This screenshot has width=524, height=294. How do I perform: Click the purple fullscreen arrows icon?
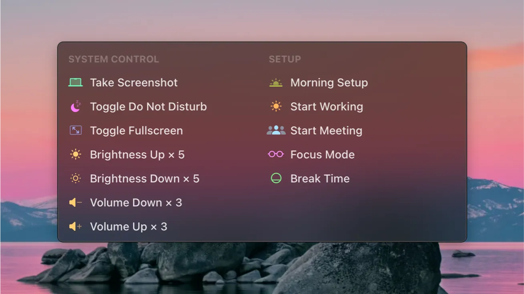75,130
